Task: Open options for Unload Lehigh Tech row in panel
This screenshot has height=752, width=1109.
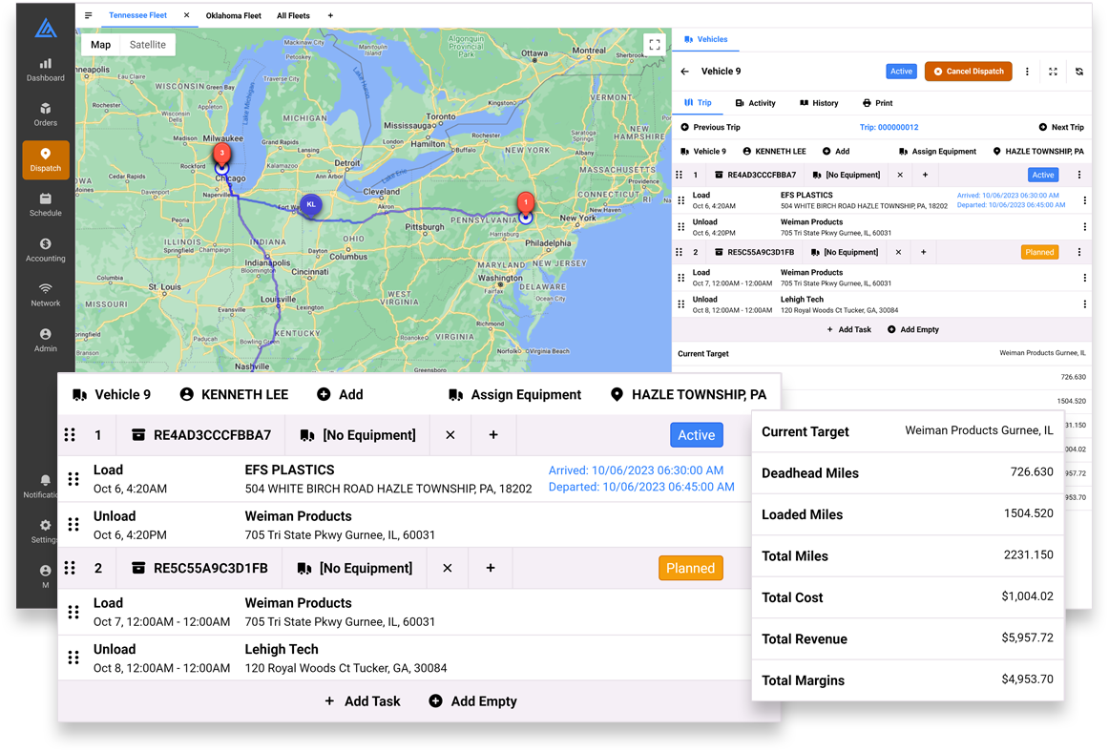Action: click(x=1084, y=304)
